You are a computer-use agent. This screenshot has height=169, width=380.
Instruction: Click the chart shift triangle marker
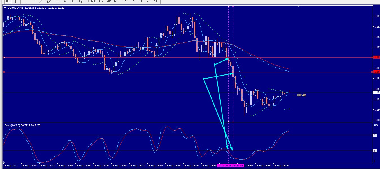298,6
